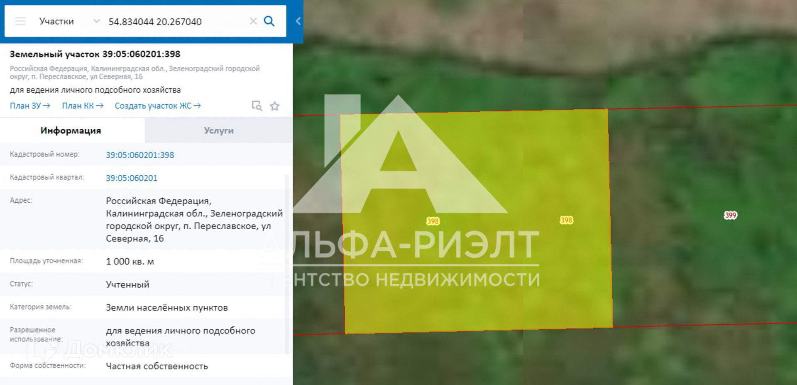The height and width of the screenshot is (385, 797).
Task: Open cadastral number 39:05:060201:398 link
Action: [140, 155]
